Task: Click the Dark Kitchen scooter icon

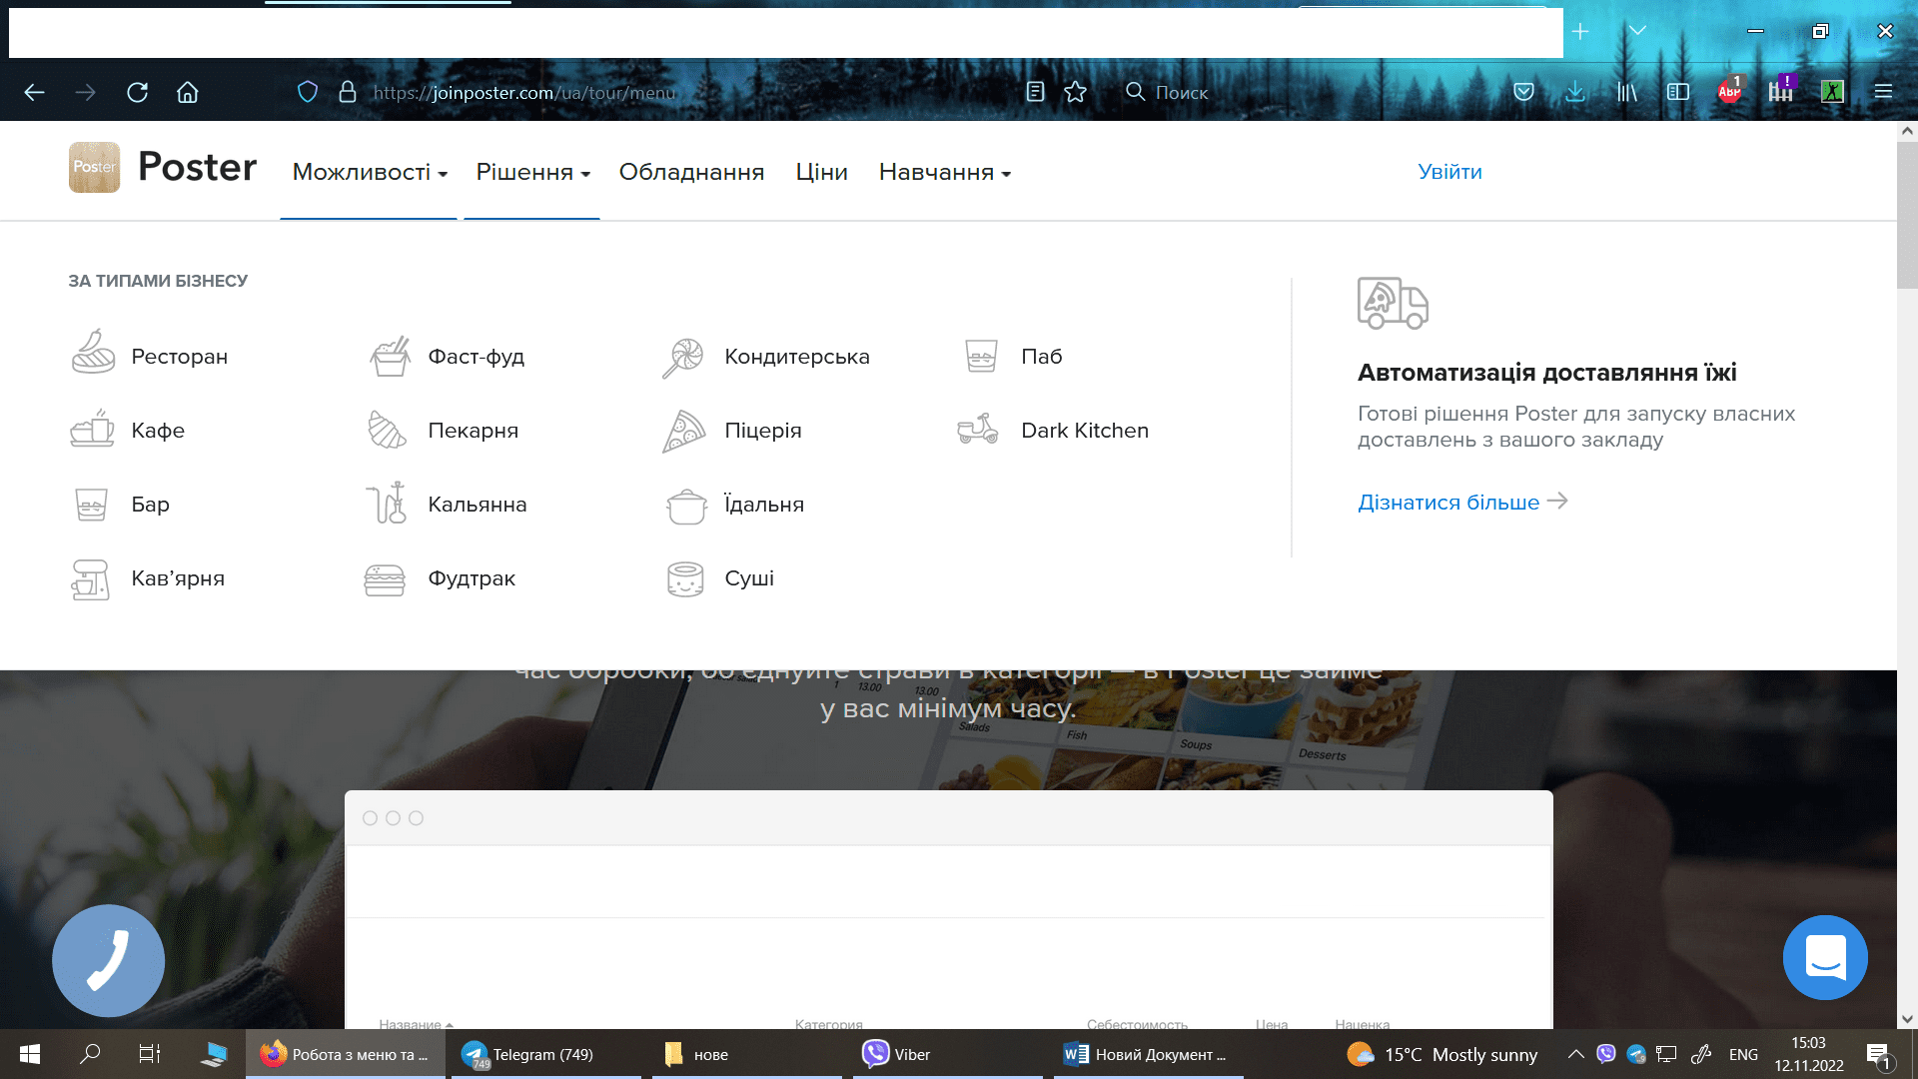Action: click(x=978, y=430)
